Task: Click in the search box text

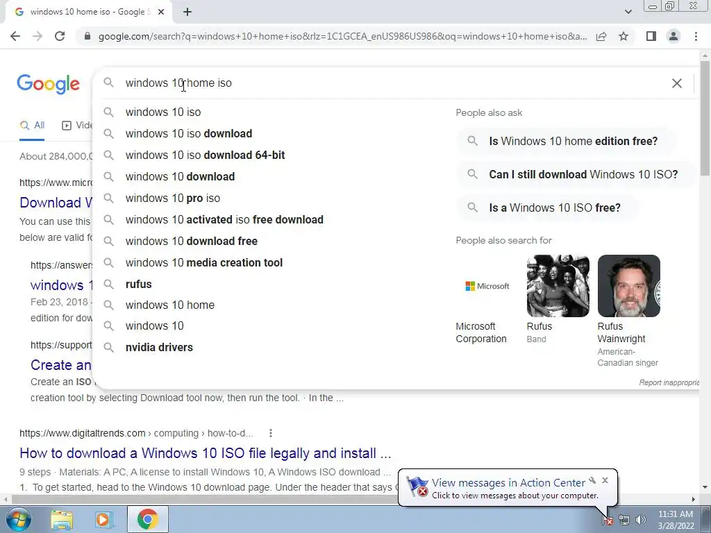Action: tap(178, 83)
